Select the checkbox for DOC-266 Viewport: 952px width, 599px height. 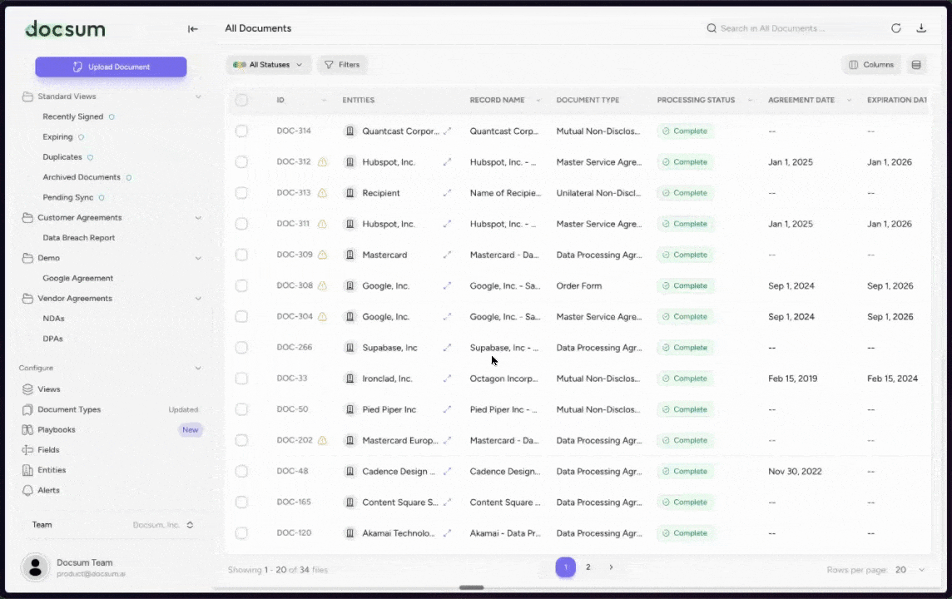tap(241, 348)
